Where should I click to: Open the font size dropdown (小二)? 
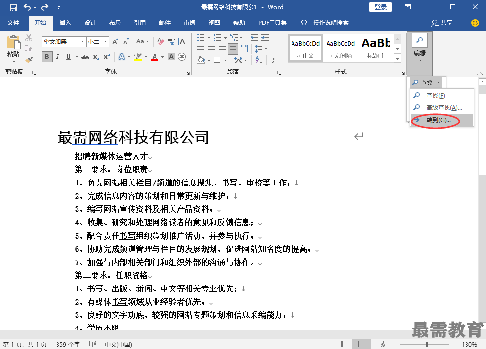point(106,41)
